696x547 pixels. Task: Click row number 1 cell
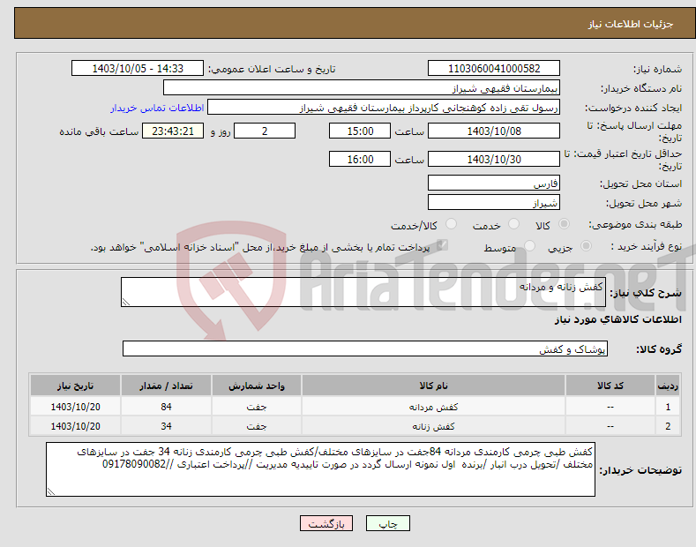[x=668, y=407]
